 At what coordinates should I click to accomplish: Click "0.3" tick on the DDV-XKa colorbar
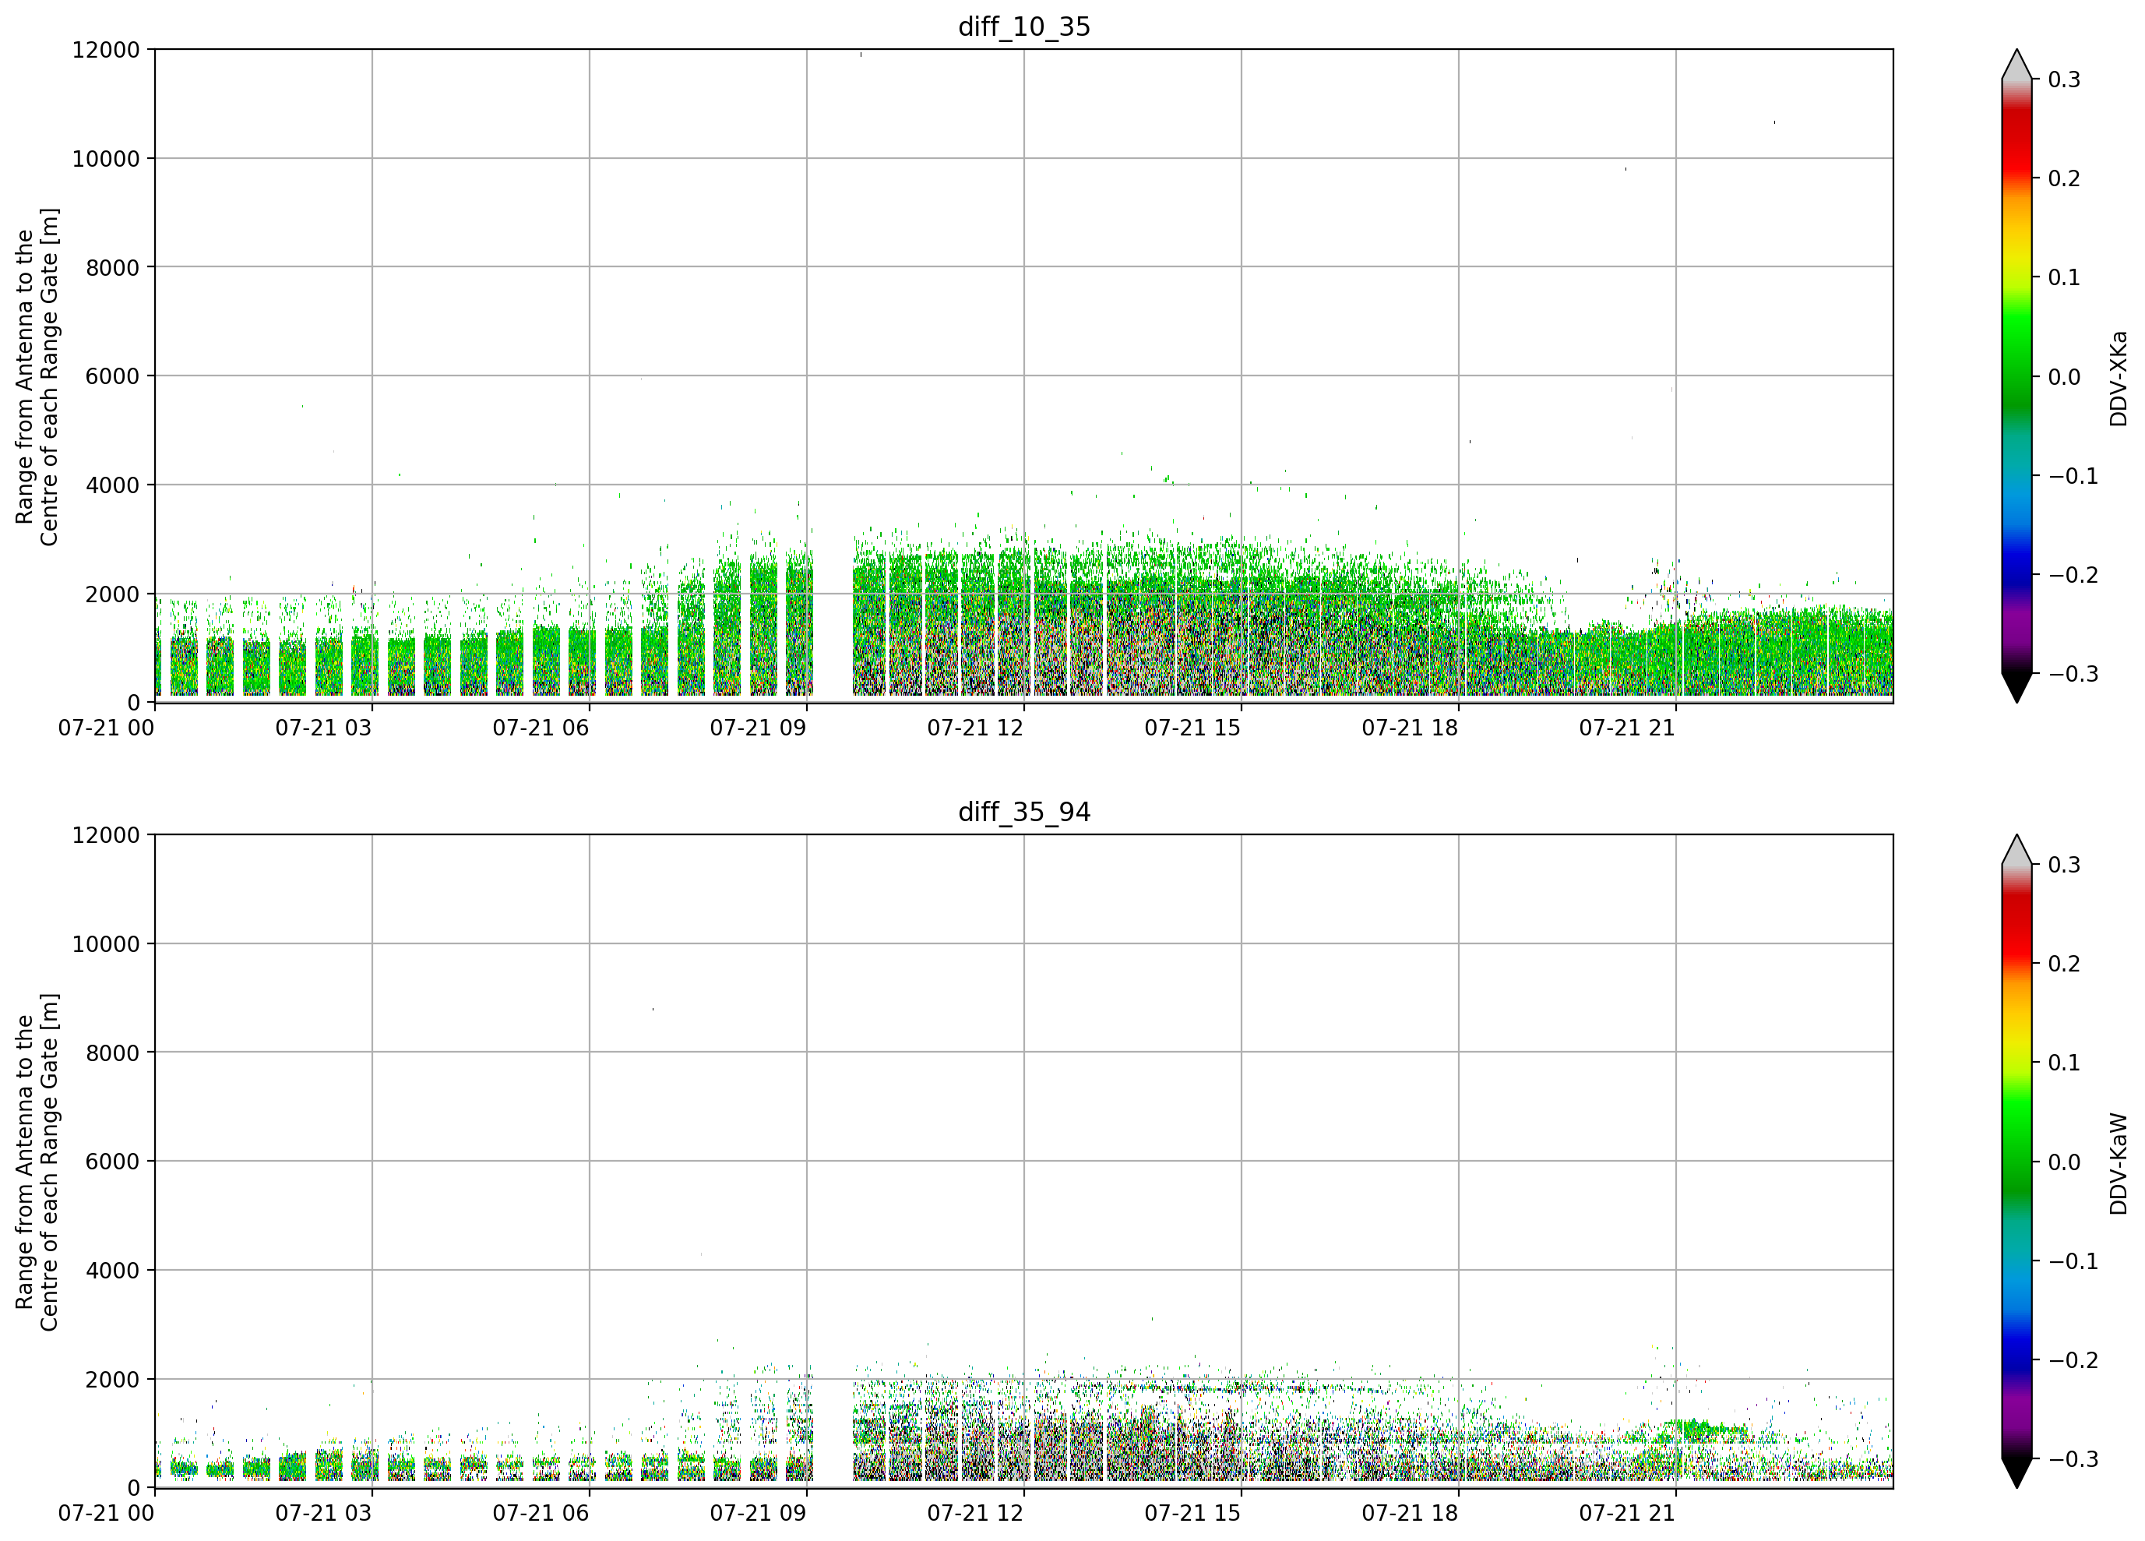[x=2064, y=79]
